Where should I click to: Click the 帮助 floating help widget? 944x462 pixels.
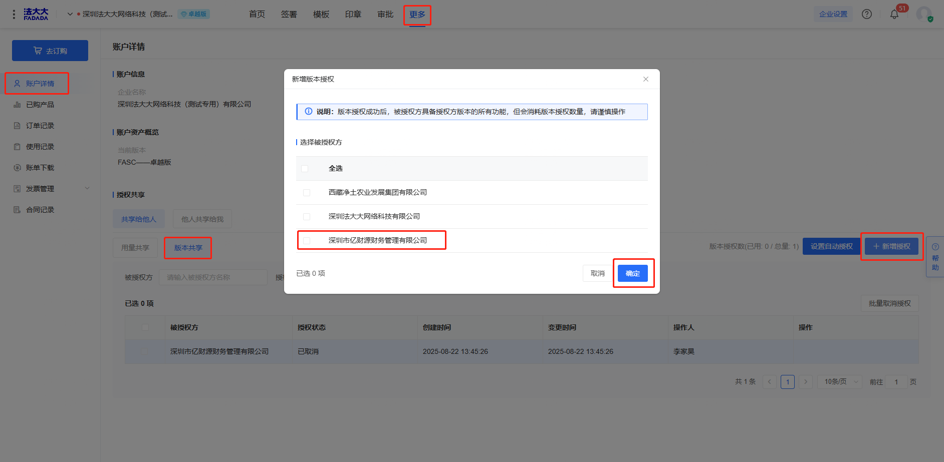[935, 257]
